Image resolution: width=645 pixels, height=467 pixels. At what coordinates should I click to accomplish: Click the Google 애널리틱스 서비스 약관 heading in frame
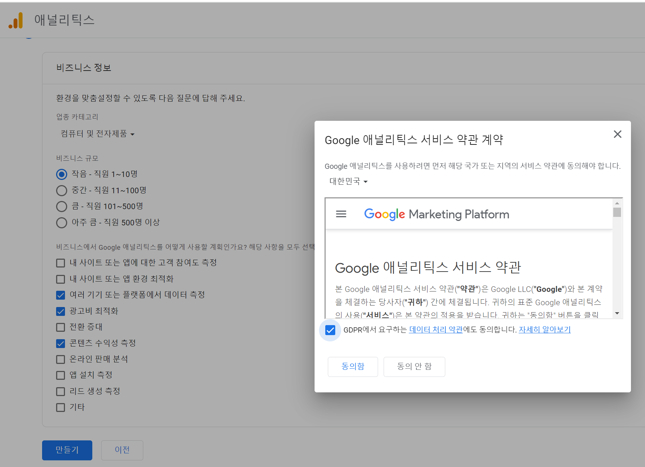(x=428, y=267)
